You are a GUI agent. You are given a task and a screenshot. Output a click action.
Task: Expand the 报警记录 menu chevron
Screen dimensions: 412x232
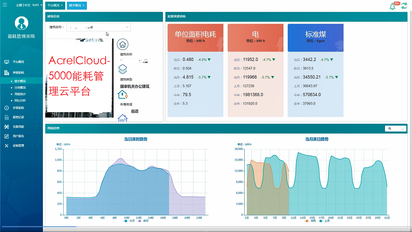(37, 118)
